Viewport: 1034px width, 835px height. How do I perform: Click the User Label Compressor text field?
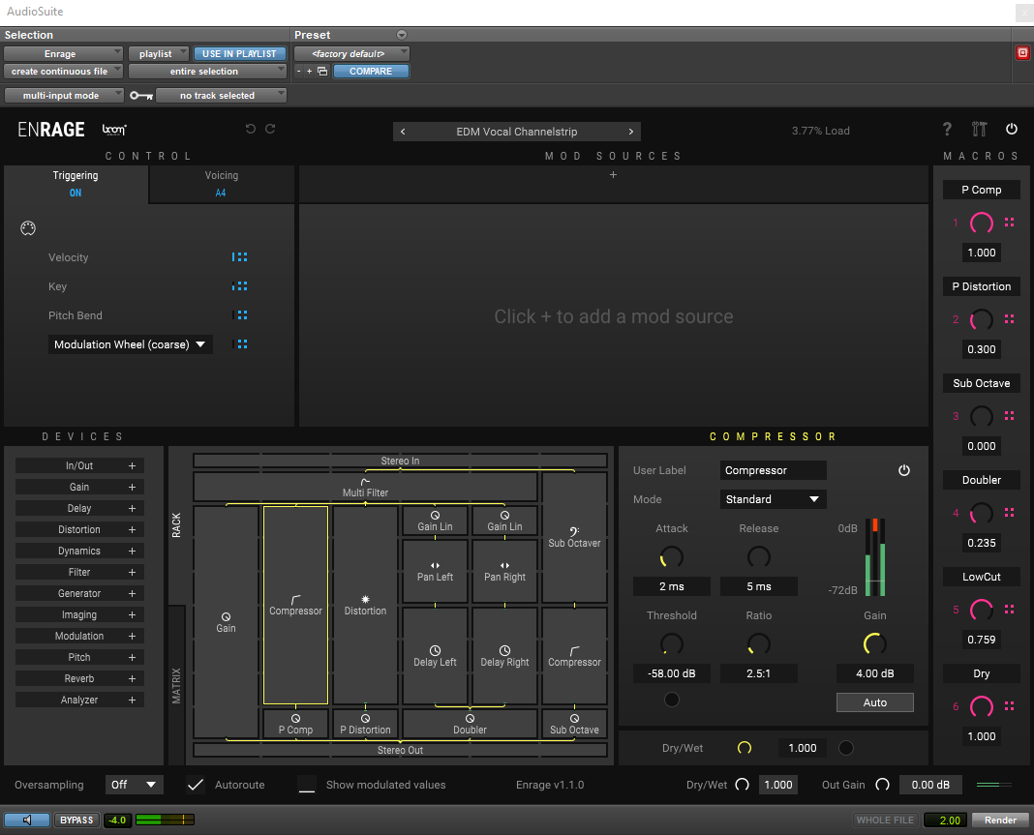pyautogui.click(x=774, y=470)
